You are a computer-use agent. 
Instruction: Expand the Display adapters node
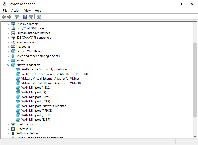coord(8,24)
